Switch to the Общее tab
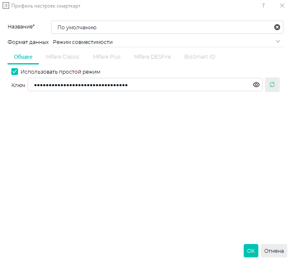291x262 pixels. [23, 57]
